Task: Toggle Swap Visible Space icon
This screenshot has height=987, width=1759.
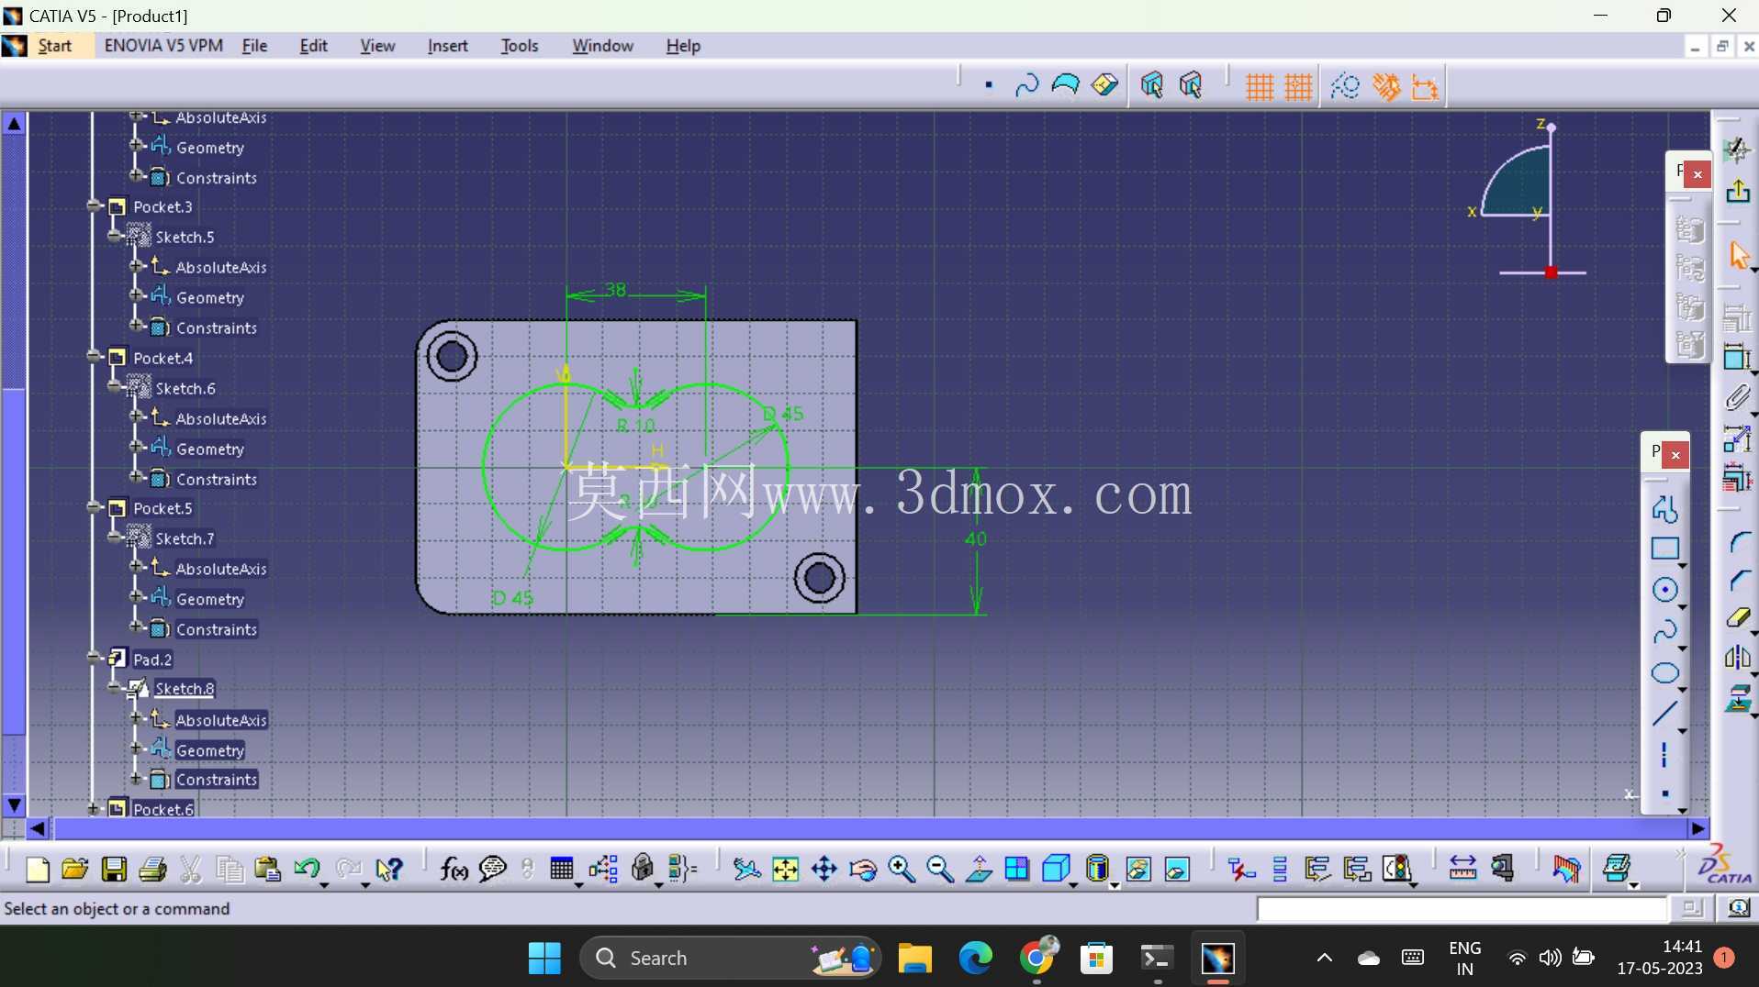Action: tap(1177, 869)
